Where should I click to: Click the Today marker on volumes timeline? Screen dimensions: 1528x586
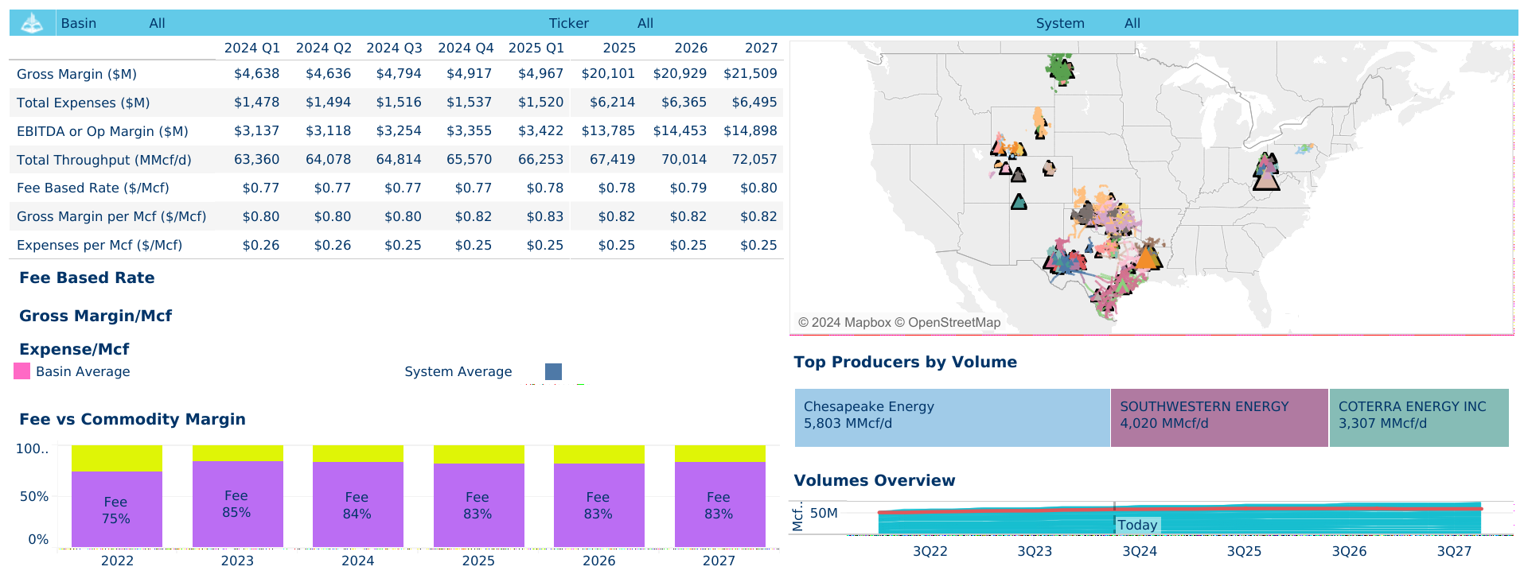click(1137, 525)
